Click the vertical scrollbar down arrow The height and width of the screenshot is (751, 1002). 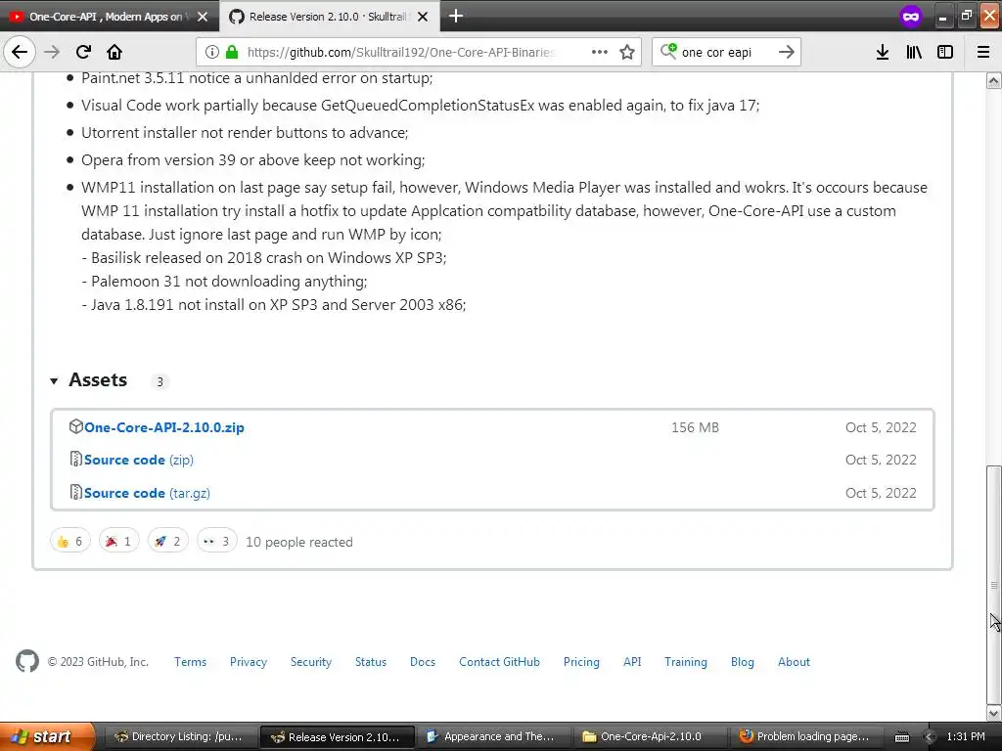point(994,713)
